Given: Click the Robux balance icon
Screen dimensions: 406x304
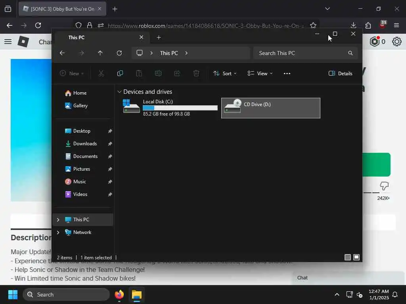Looking at the screenshot, I should click(x=375, y=42).
